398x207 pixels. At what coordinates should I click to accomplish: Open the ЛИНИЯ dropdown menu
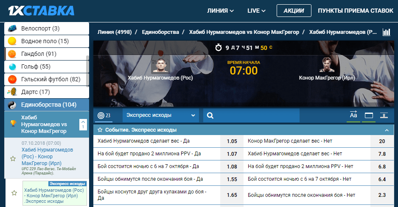pos(220,11)
